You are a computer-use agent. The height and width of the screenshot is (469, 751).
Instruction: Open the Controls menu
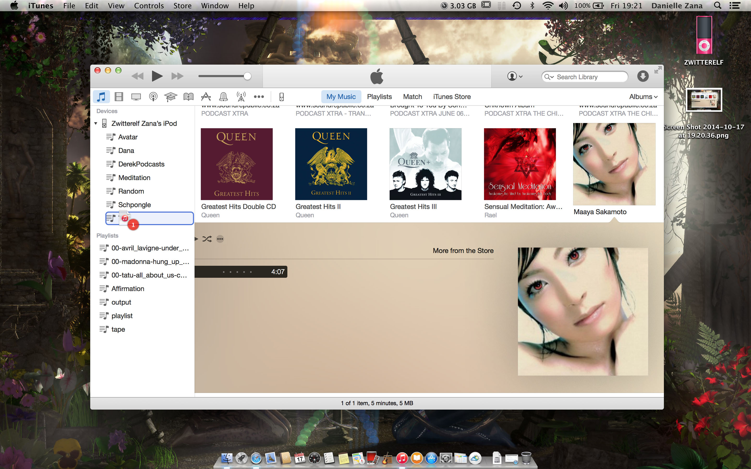pos(149,5)
